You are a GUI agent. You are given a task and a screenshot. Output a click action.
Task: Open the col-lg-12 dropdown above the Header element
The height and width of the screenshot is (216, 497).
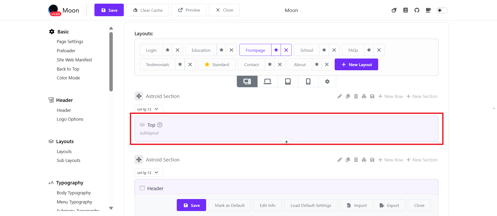[148, 172]
